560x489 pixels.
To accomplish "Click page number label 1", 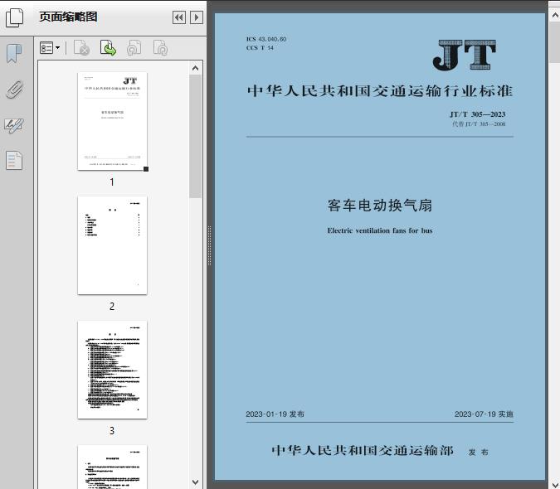I will pyautogui.click(x=112, y=182).
